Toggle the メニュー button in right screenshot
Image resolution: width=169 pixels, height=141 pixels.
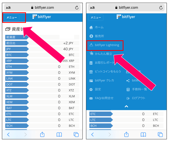(x=96, y=17)
